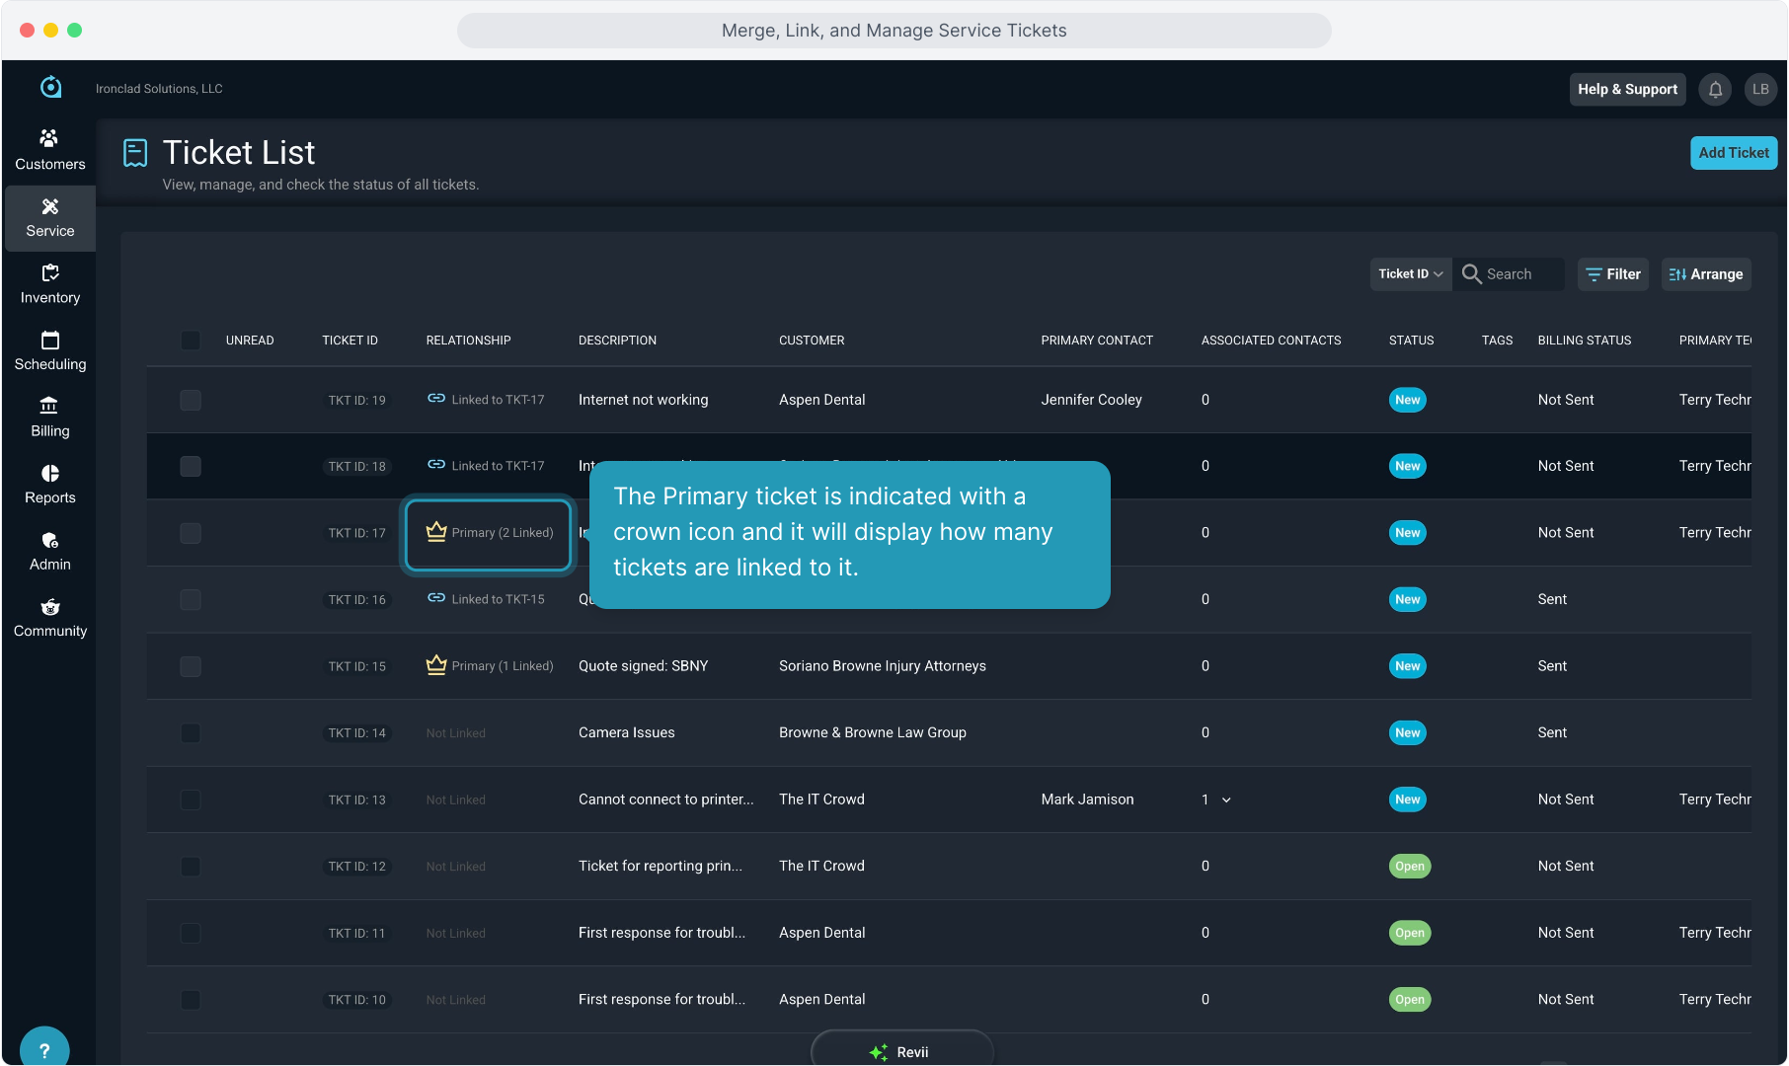Screen dimensions: 1789x1066
Task: Click the question mark help bubble
Action: (x=44, y=1049)
